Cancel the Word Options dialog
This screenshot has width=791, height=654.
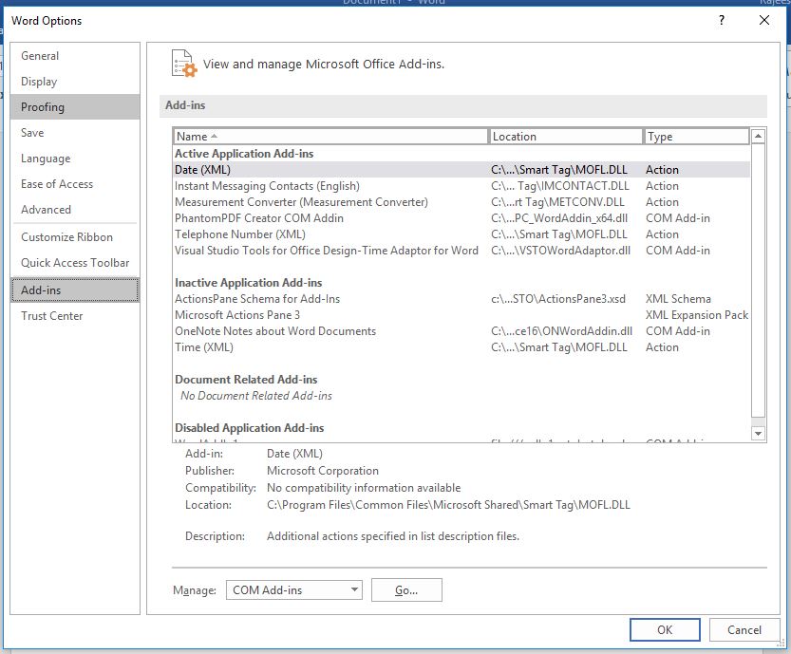[744, 629]
